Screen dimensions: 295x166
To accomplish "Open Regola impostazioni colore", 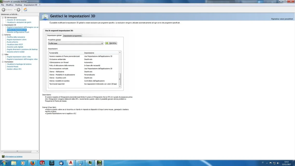I will 17,39.
